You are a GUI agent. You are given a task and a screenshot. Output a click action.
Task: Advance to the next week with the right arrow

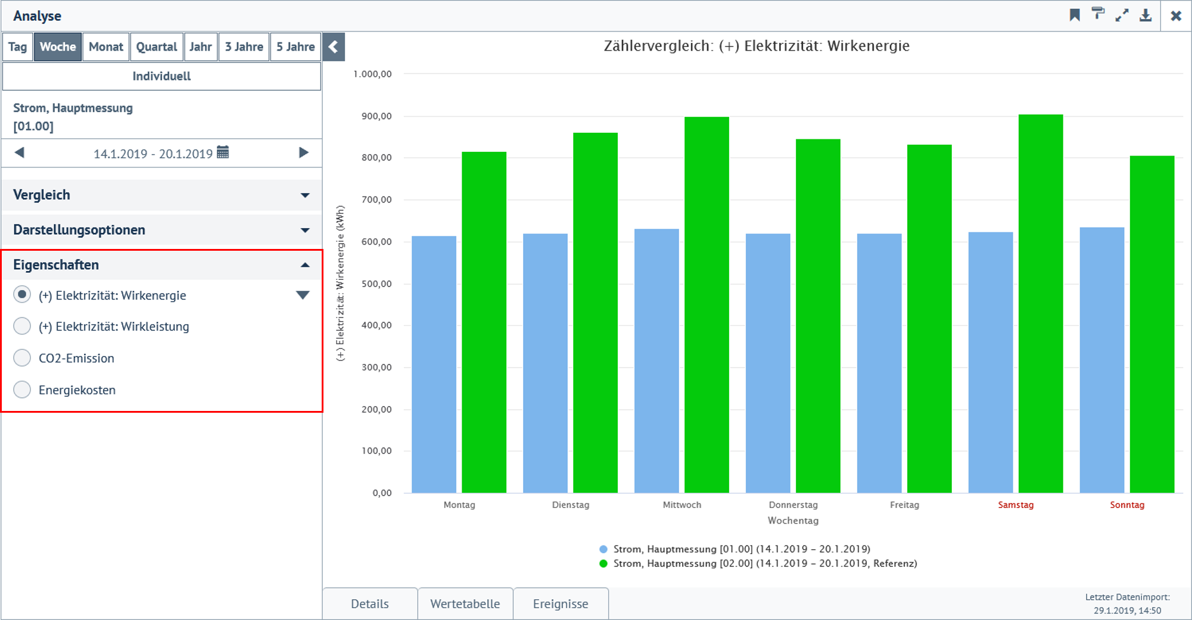(304, 153)
